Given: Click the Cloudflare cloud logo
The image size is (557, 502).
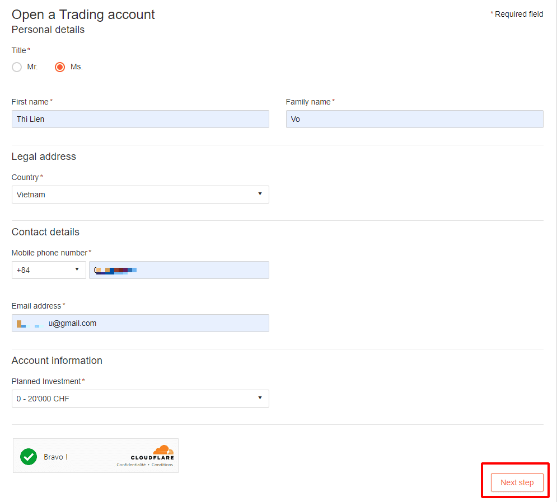Looking at the screenshot, I should pyautogui.click(x=163, y=450).
